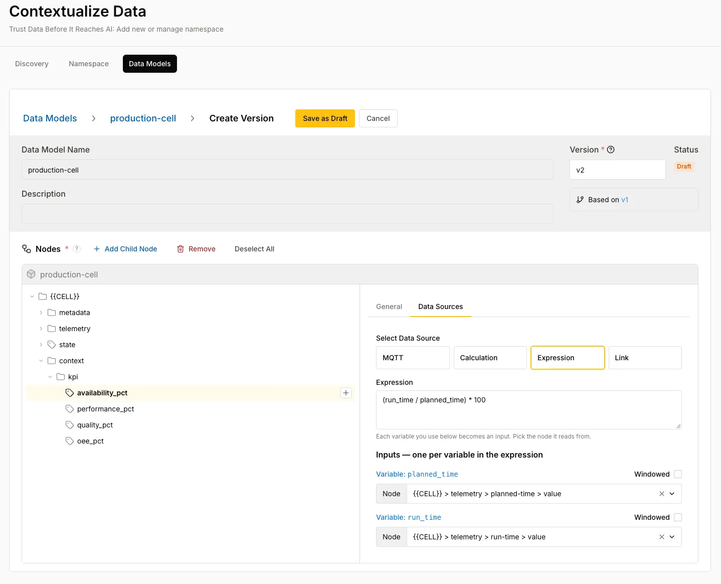The width and height of the screenshot is (721, 584).
Task: Click the tag icon of the state node
Action: pyautogui.click(x=52, y=345)
